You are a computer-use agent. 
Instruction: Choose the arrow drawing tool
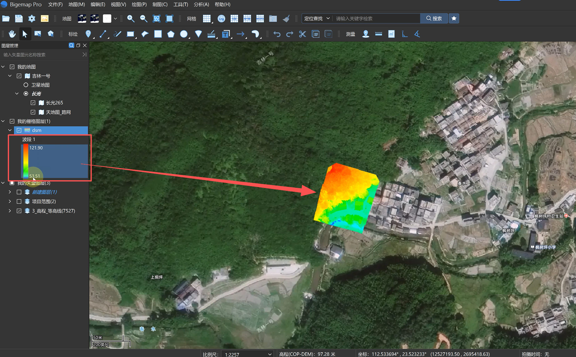(240, 34)
